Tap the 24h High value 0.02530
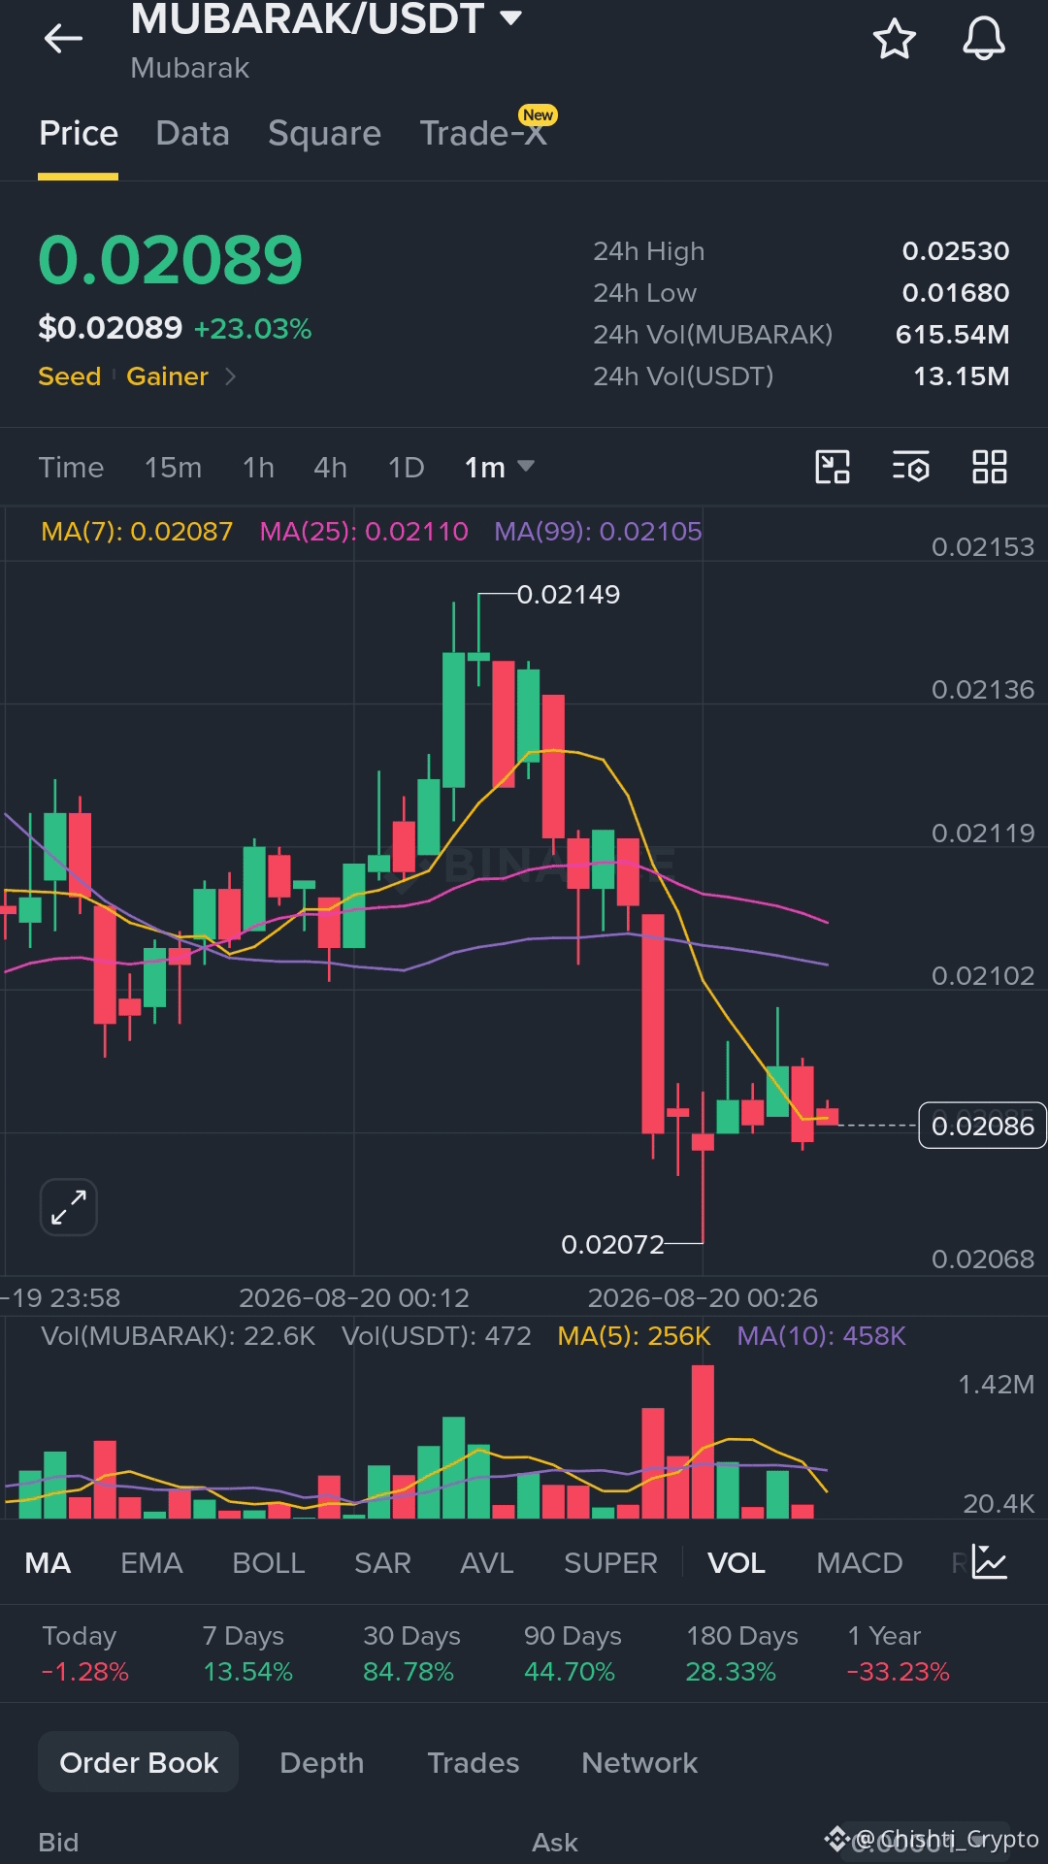Image resolution: width=1048 pixels, height=1864 pixels. click(956, 251)
